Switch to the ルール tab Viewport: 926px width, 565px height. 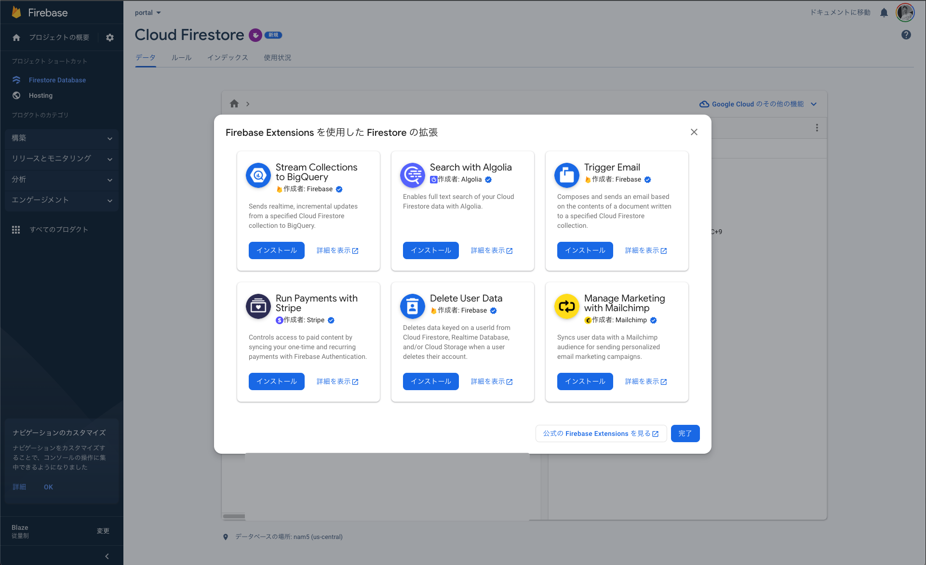click(x=181, y=58)
